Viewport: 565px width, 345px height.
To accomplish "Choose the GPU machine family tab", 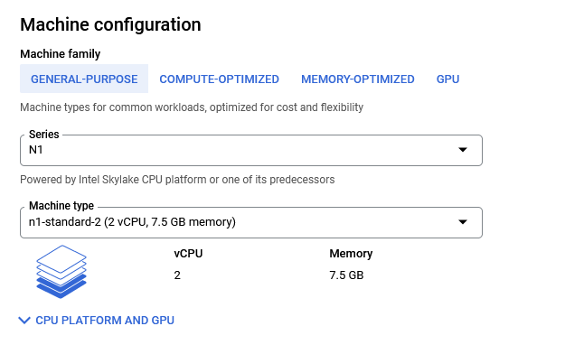I will coord(447,79).
